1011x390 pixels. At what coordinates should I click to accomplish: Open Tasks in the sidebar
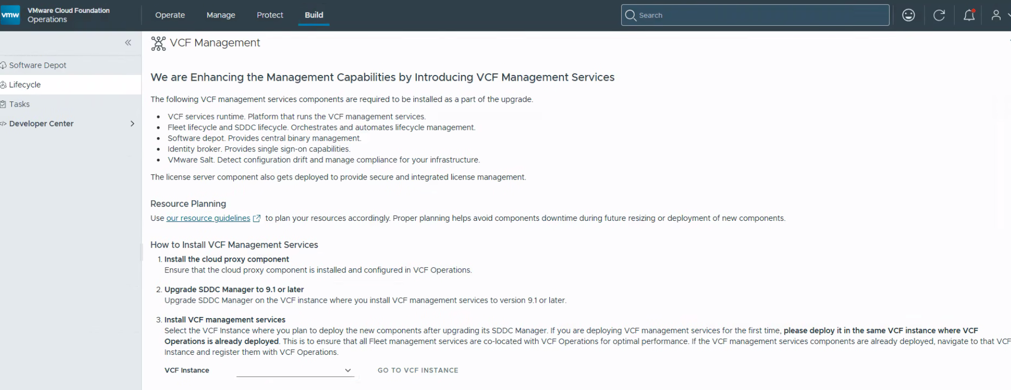[19, 104]
